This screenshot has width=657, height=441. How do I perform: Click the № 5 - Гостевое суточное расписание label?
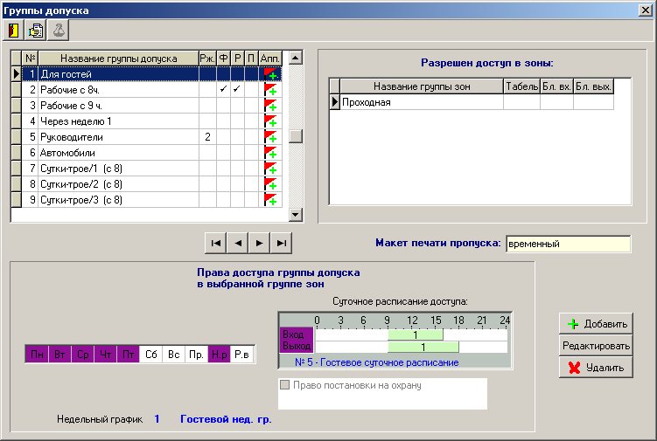pos(377,362)
